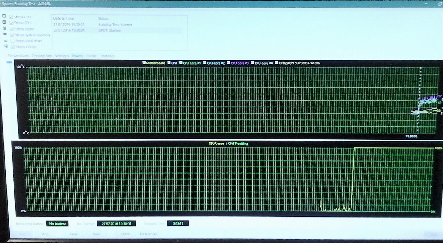
Task: Click the memory module icon beside Stress system memory
Action: (x=5, y=34)
